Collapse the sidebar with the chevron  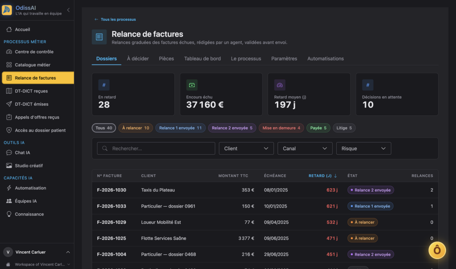(x=68, y=10)
